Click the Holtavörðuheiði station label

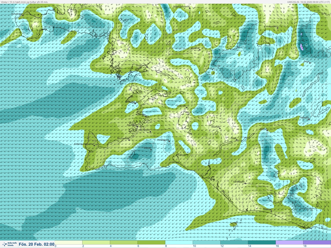182,6
